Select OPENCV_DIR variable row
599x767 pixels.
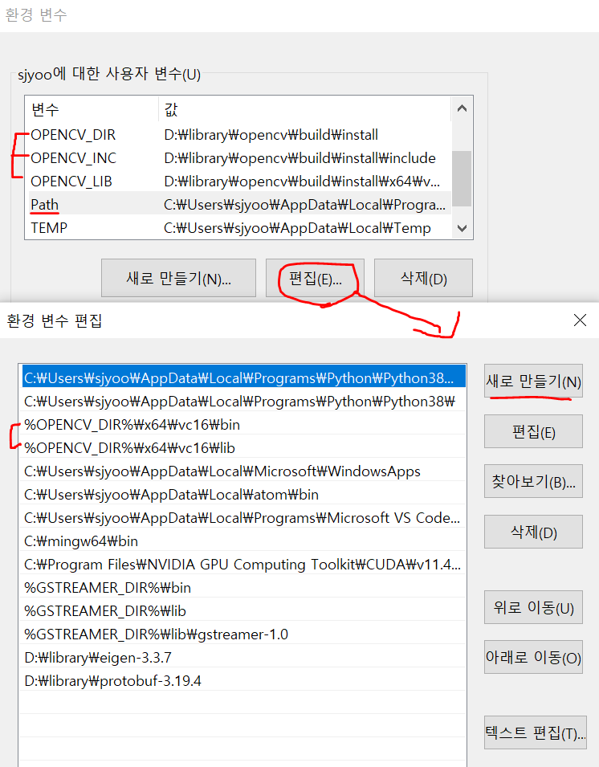point(238,134)
